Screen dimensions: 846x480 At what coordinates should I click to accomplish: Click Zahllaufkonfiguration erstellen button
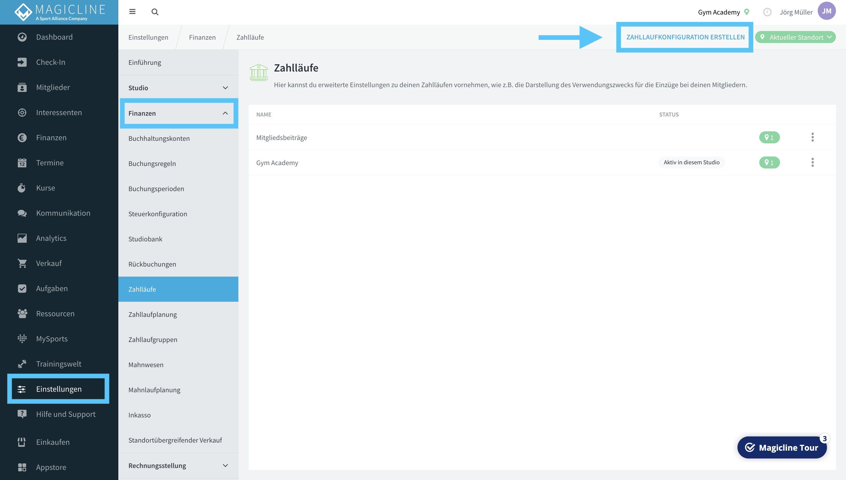(x=685, y=37)
